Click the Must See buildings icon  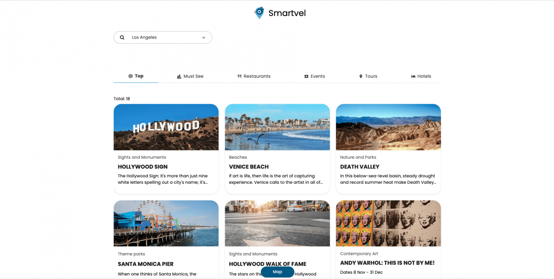coord(179,77)
